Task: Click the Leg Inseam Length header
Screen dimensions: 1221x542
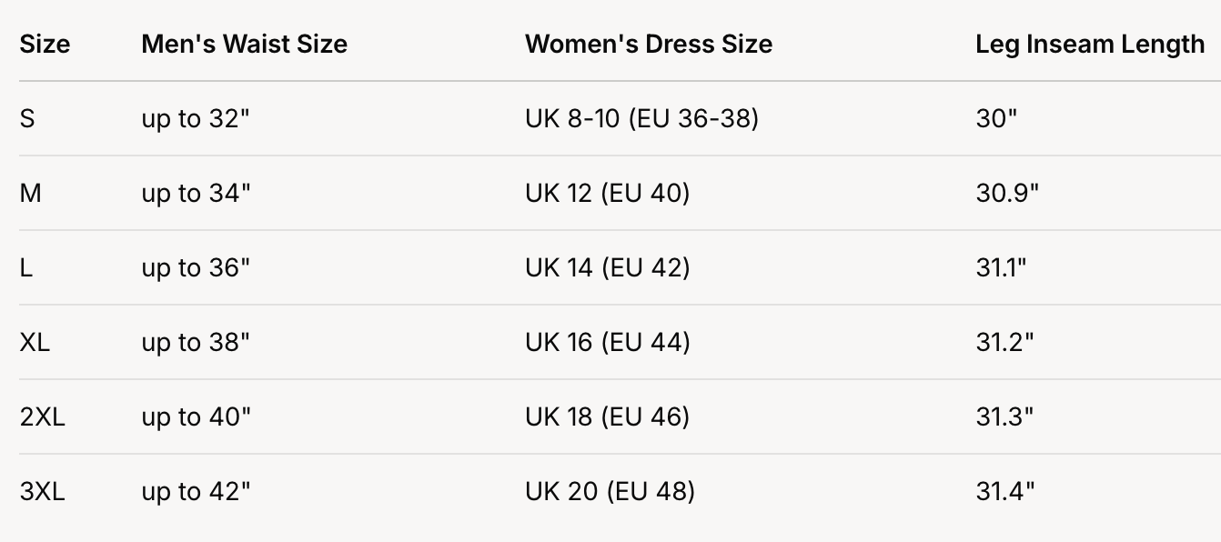Action: 1090,44
